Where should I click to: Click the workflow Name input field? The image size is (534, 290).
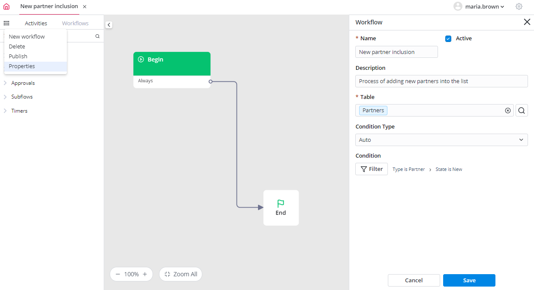397,52
